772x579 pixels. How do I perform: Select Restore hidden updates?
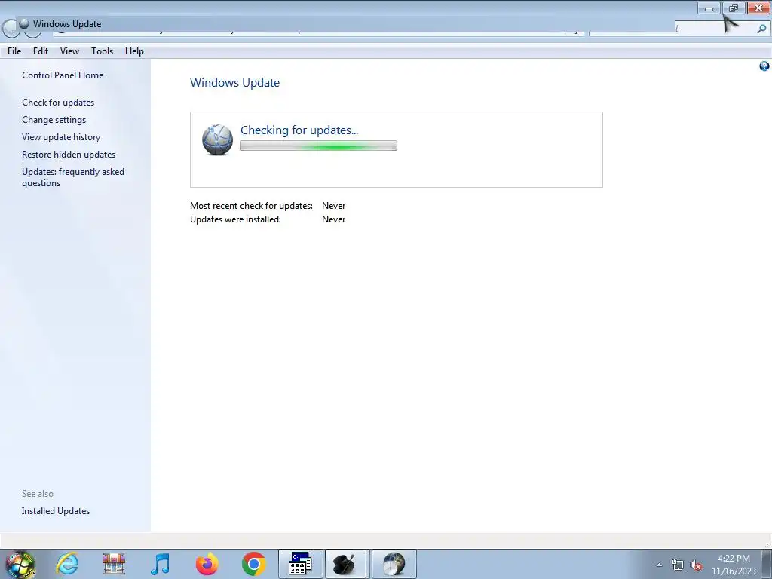click(x=69, y=154)
